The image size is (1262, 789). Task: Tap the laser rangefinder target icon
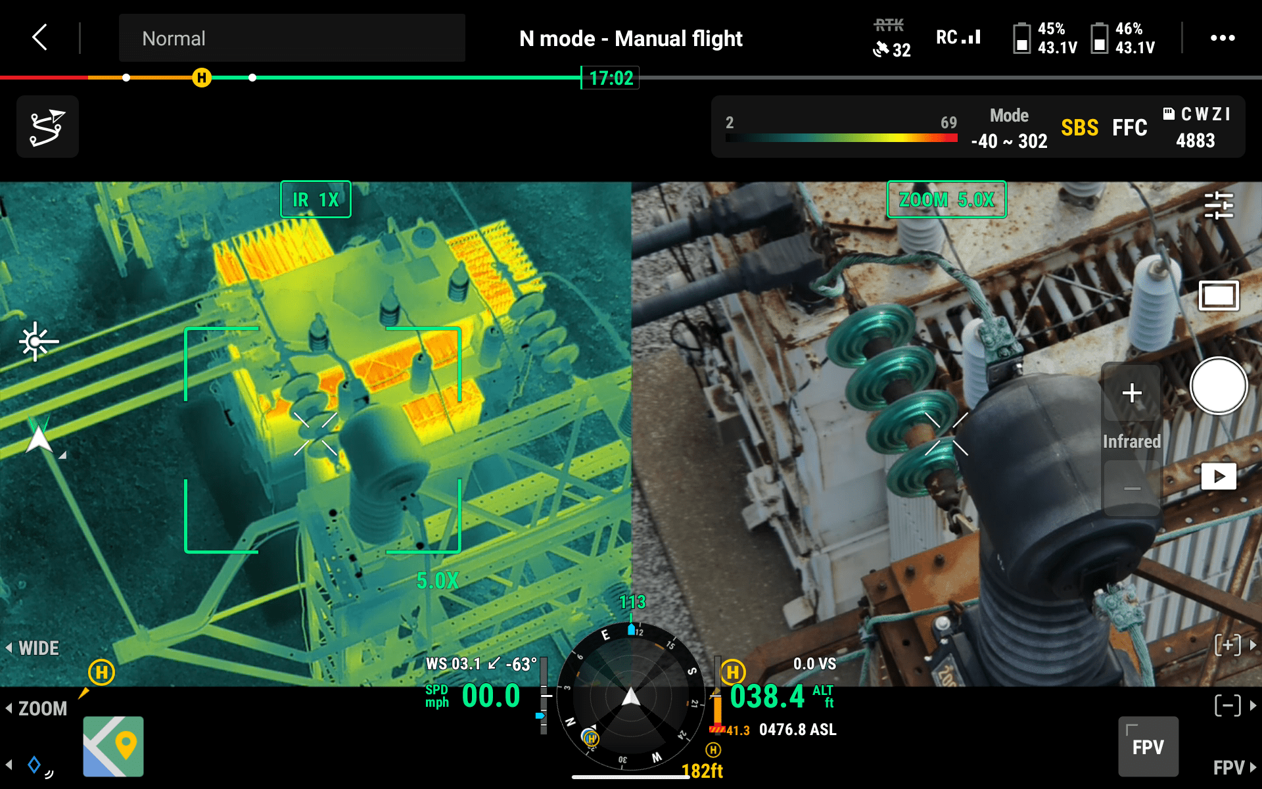pos(37,341)
